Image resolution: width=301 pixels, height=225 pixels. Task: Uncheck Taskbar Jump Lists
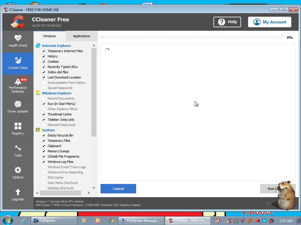tap(44, 120)
